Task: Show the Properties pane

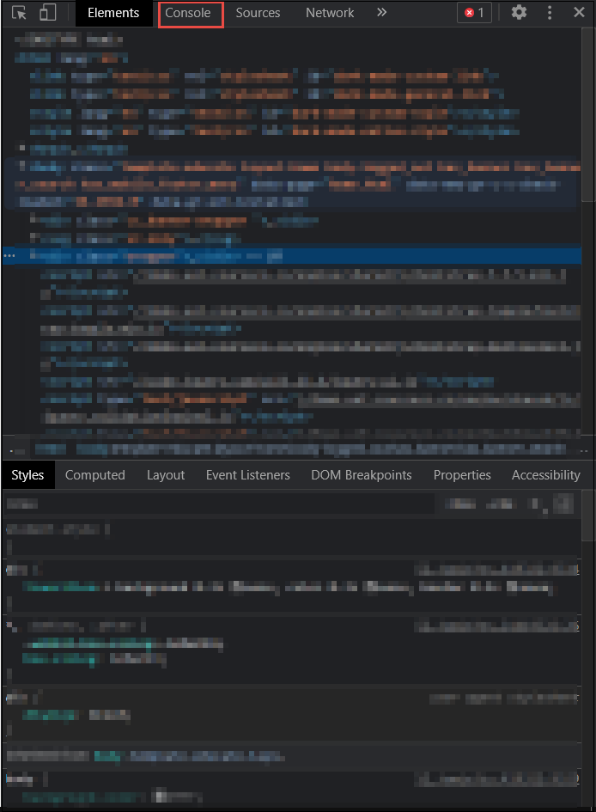Action: point(462,475)
